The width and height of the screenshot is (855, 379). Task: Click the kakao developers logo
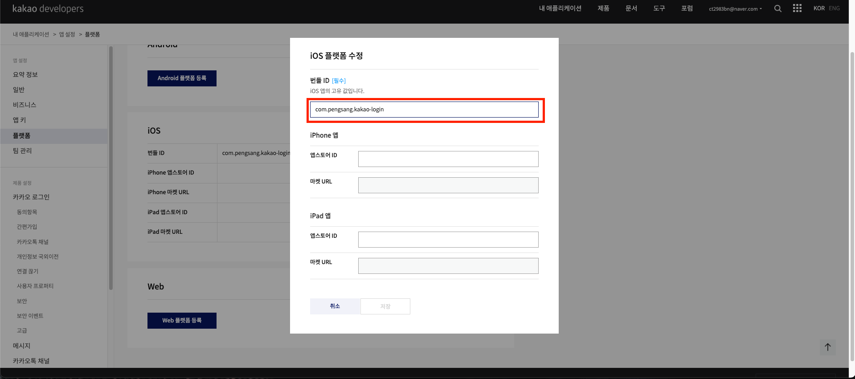coord(48,8)
